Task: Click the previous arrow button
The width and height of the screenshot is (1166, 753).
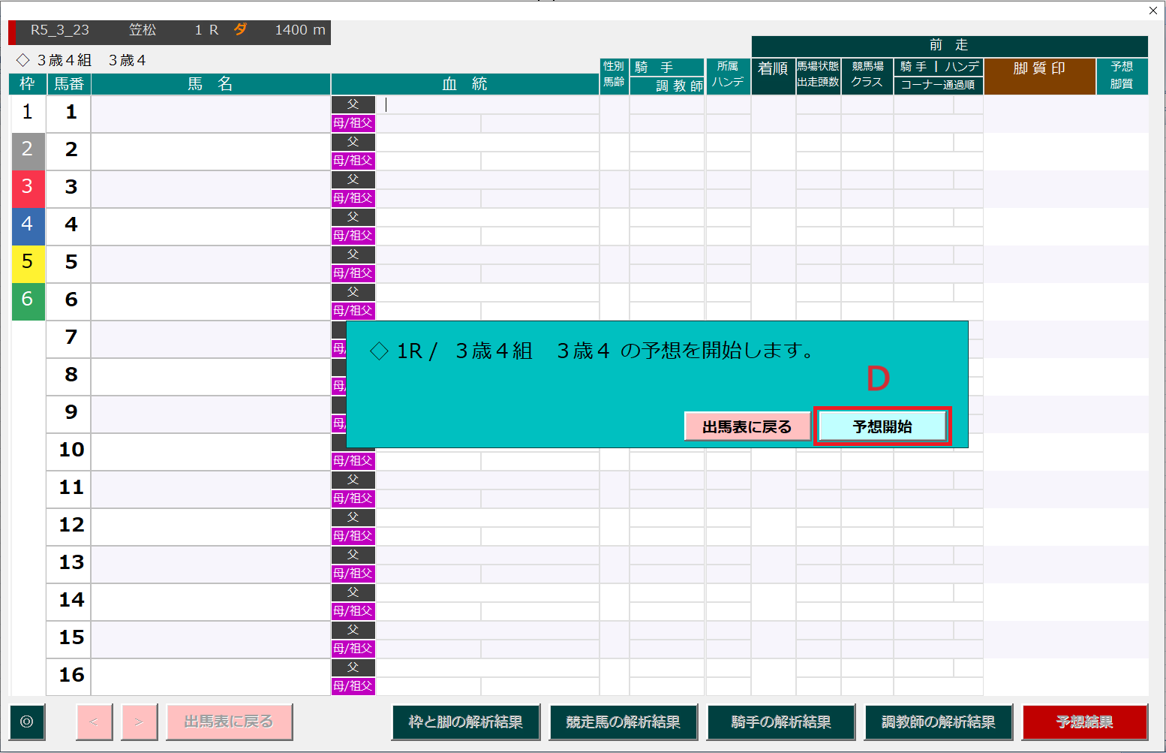Action: click(94, 721)
